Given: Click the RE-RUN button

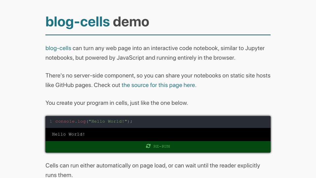Looking at the screenshot, I should [158, 146].
